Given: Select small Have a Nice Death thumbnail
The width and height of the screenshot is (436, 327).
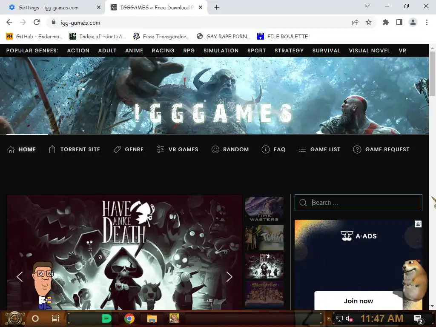Looking at the screenshot, I should click(264, 266).
